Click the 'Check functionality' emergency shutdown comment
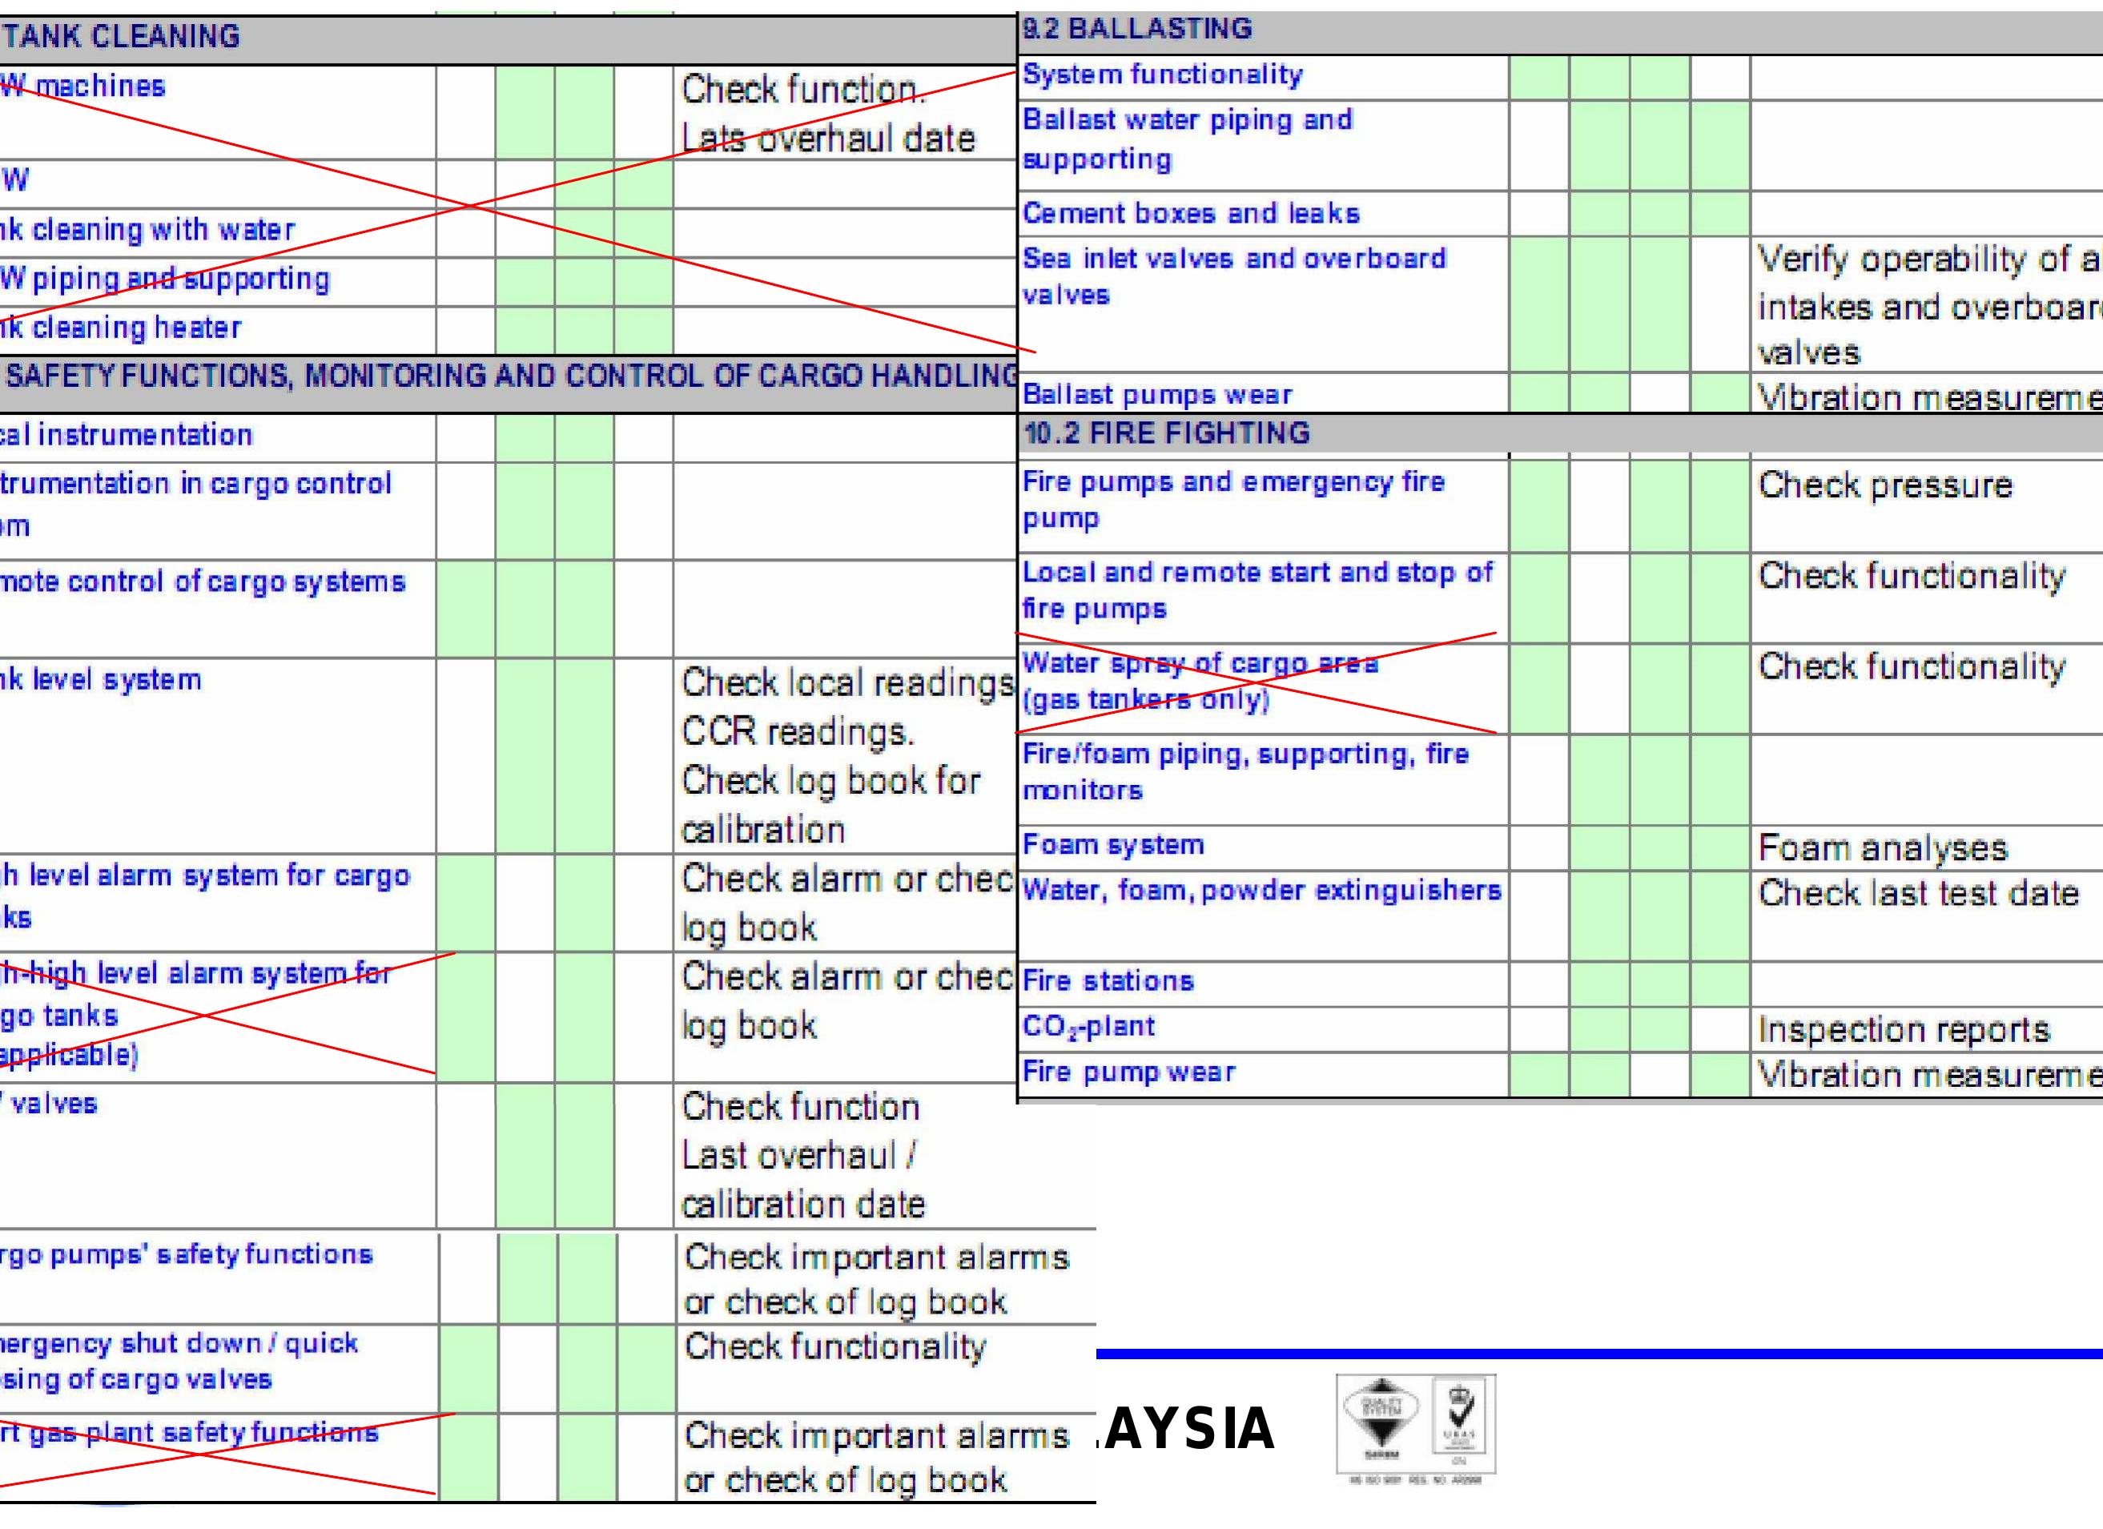Image resolution: width=2103 pixels, height=1529 pixels. (834, 1346)
